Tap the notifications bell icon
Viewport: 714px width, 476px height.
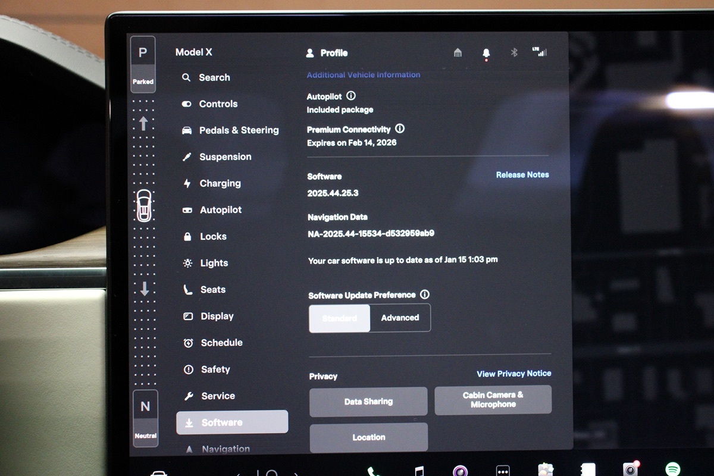(x=486, y=53)
